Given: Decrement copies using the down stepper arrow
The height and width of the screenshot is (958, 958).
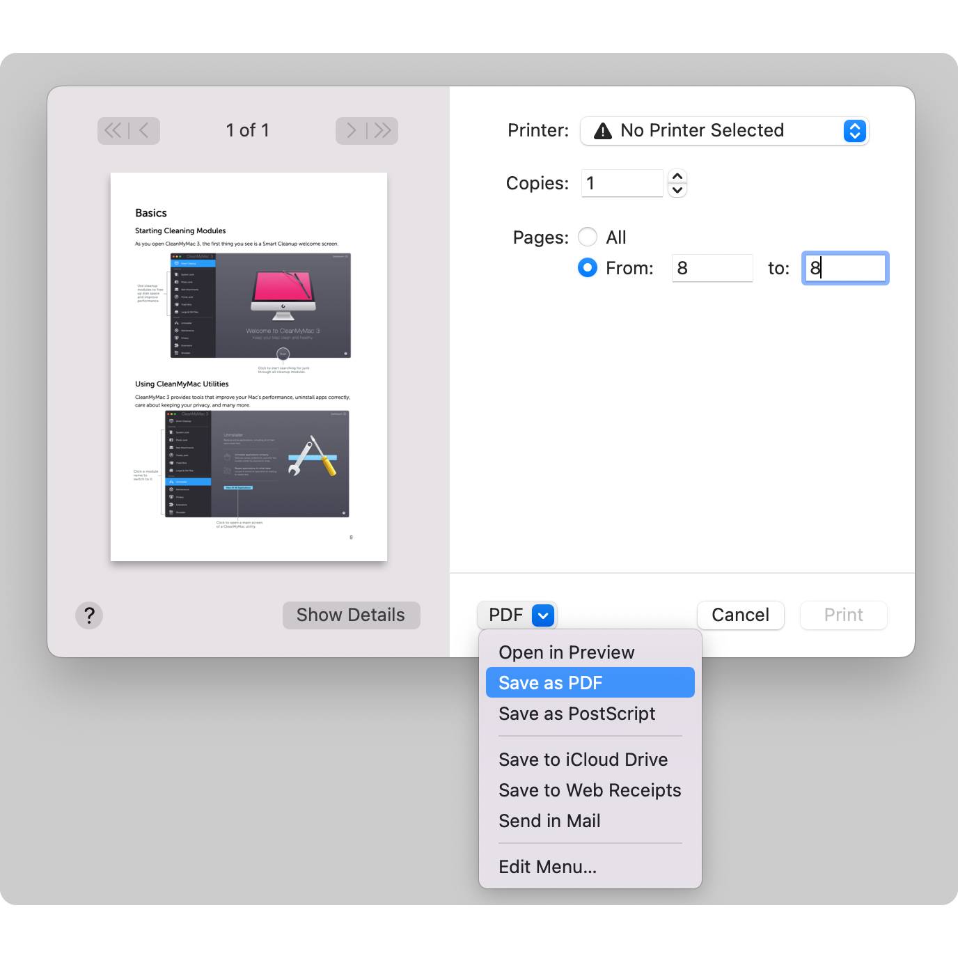Looking at the screenshot, I should point(677,190).
